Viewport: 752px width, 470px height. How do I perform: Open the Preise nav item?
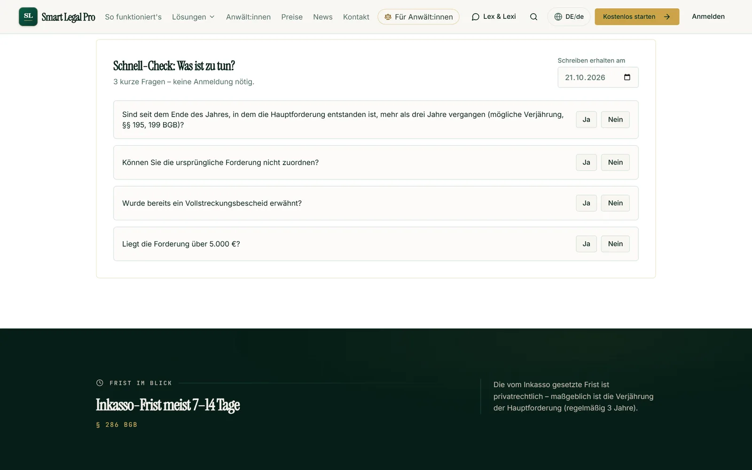[292, 17]
